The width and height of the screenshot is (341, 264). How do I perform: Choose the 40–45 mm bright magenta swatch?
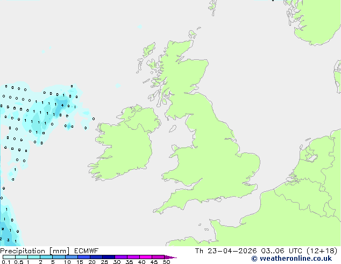click(x=146, y=257)
